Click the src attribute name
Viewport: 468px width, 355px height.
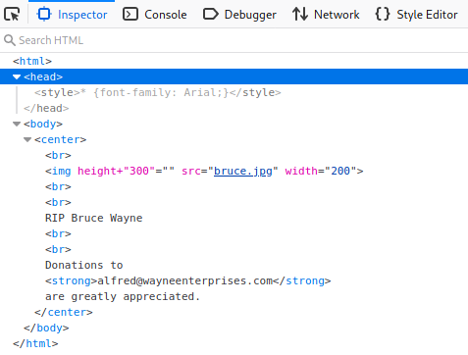(191, 171)
